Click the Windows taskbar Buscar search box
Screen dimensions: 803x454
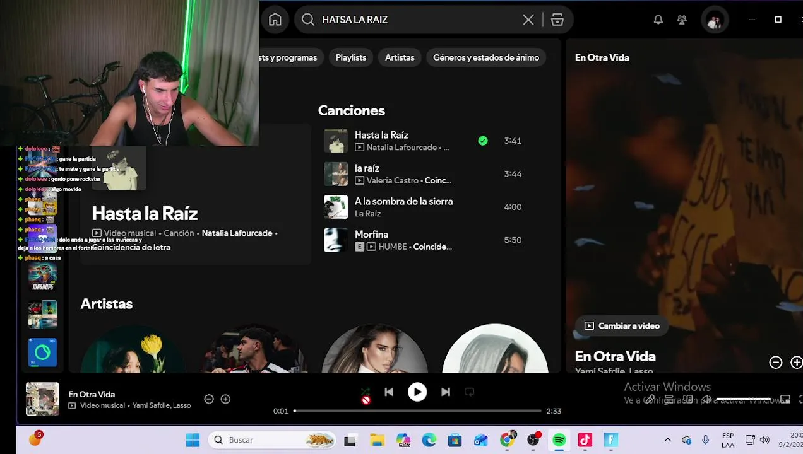click(273, 440)
